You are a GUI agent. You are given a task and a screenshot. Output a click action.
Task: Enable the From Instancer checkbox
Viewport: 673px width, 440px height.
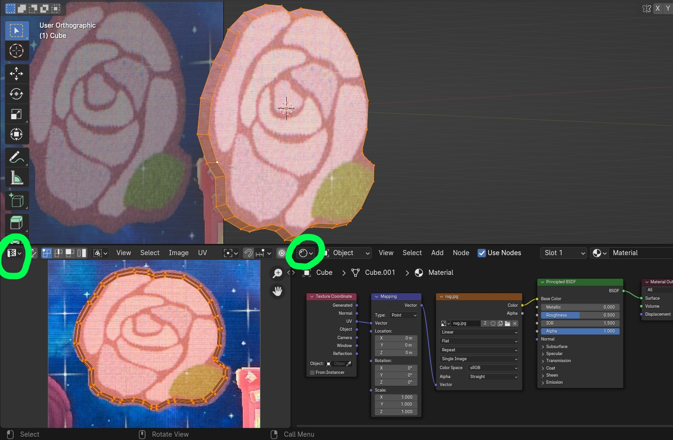312,372
